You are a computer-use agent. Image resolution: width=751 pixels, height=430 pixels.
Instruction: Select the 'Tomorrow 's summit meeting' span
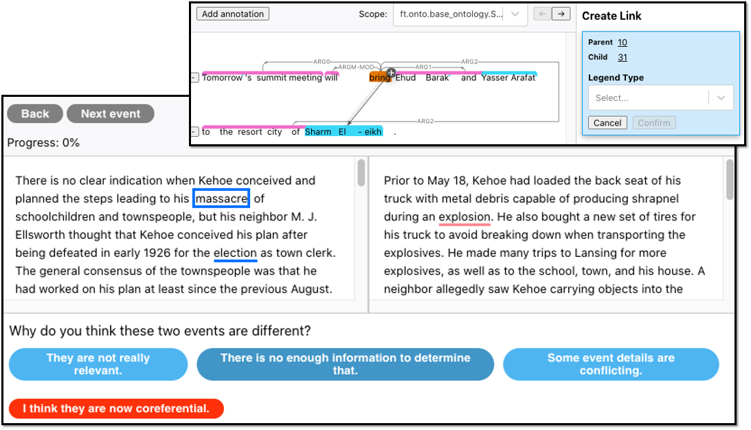pyautogui.click(x=262, y=78)
